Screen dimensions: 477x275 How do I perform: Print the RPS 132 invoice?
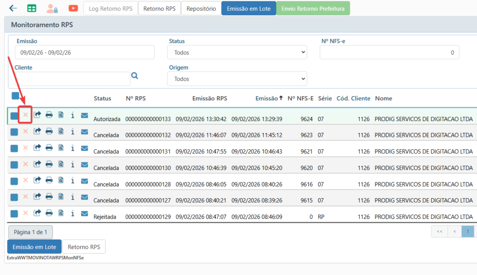tap(49, 132)
